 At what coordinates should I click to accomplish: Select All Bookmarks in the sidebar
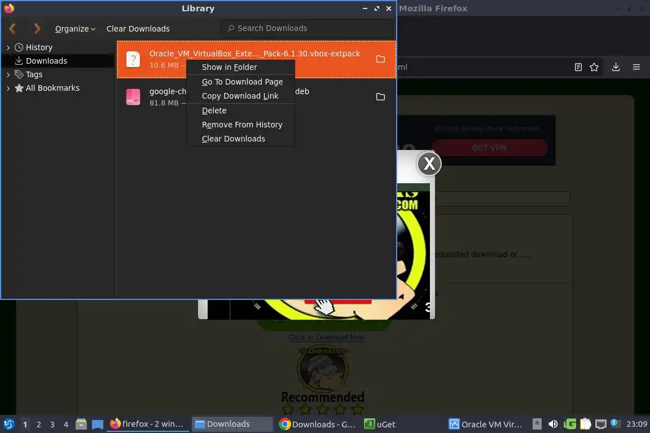52,88
